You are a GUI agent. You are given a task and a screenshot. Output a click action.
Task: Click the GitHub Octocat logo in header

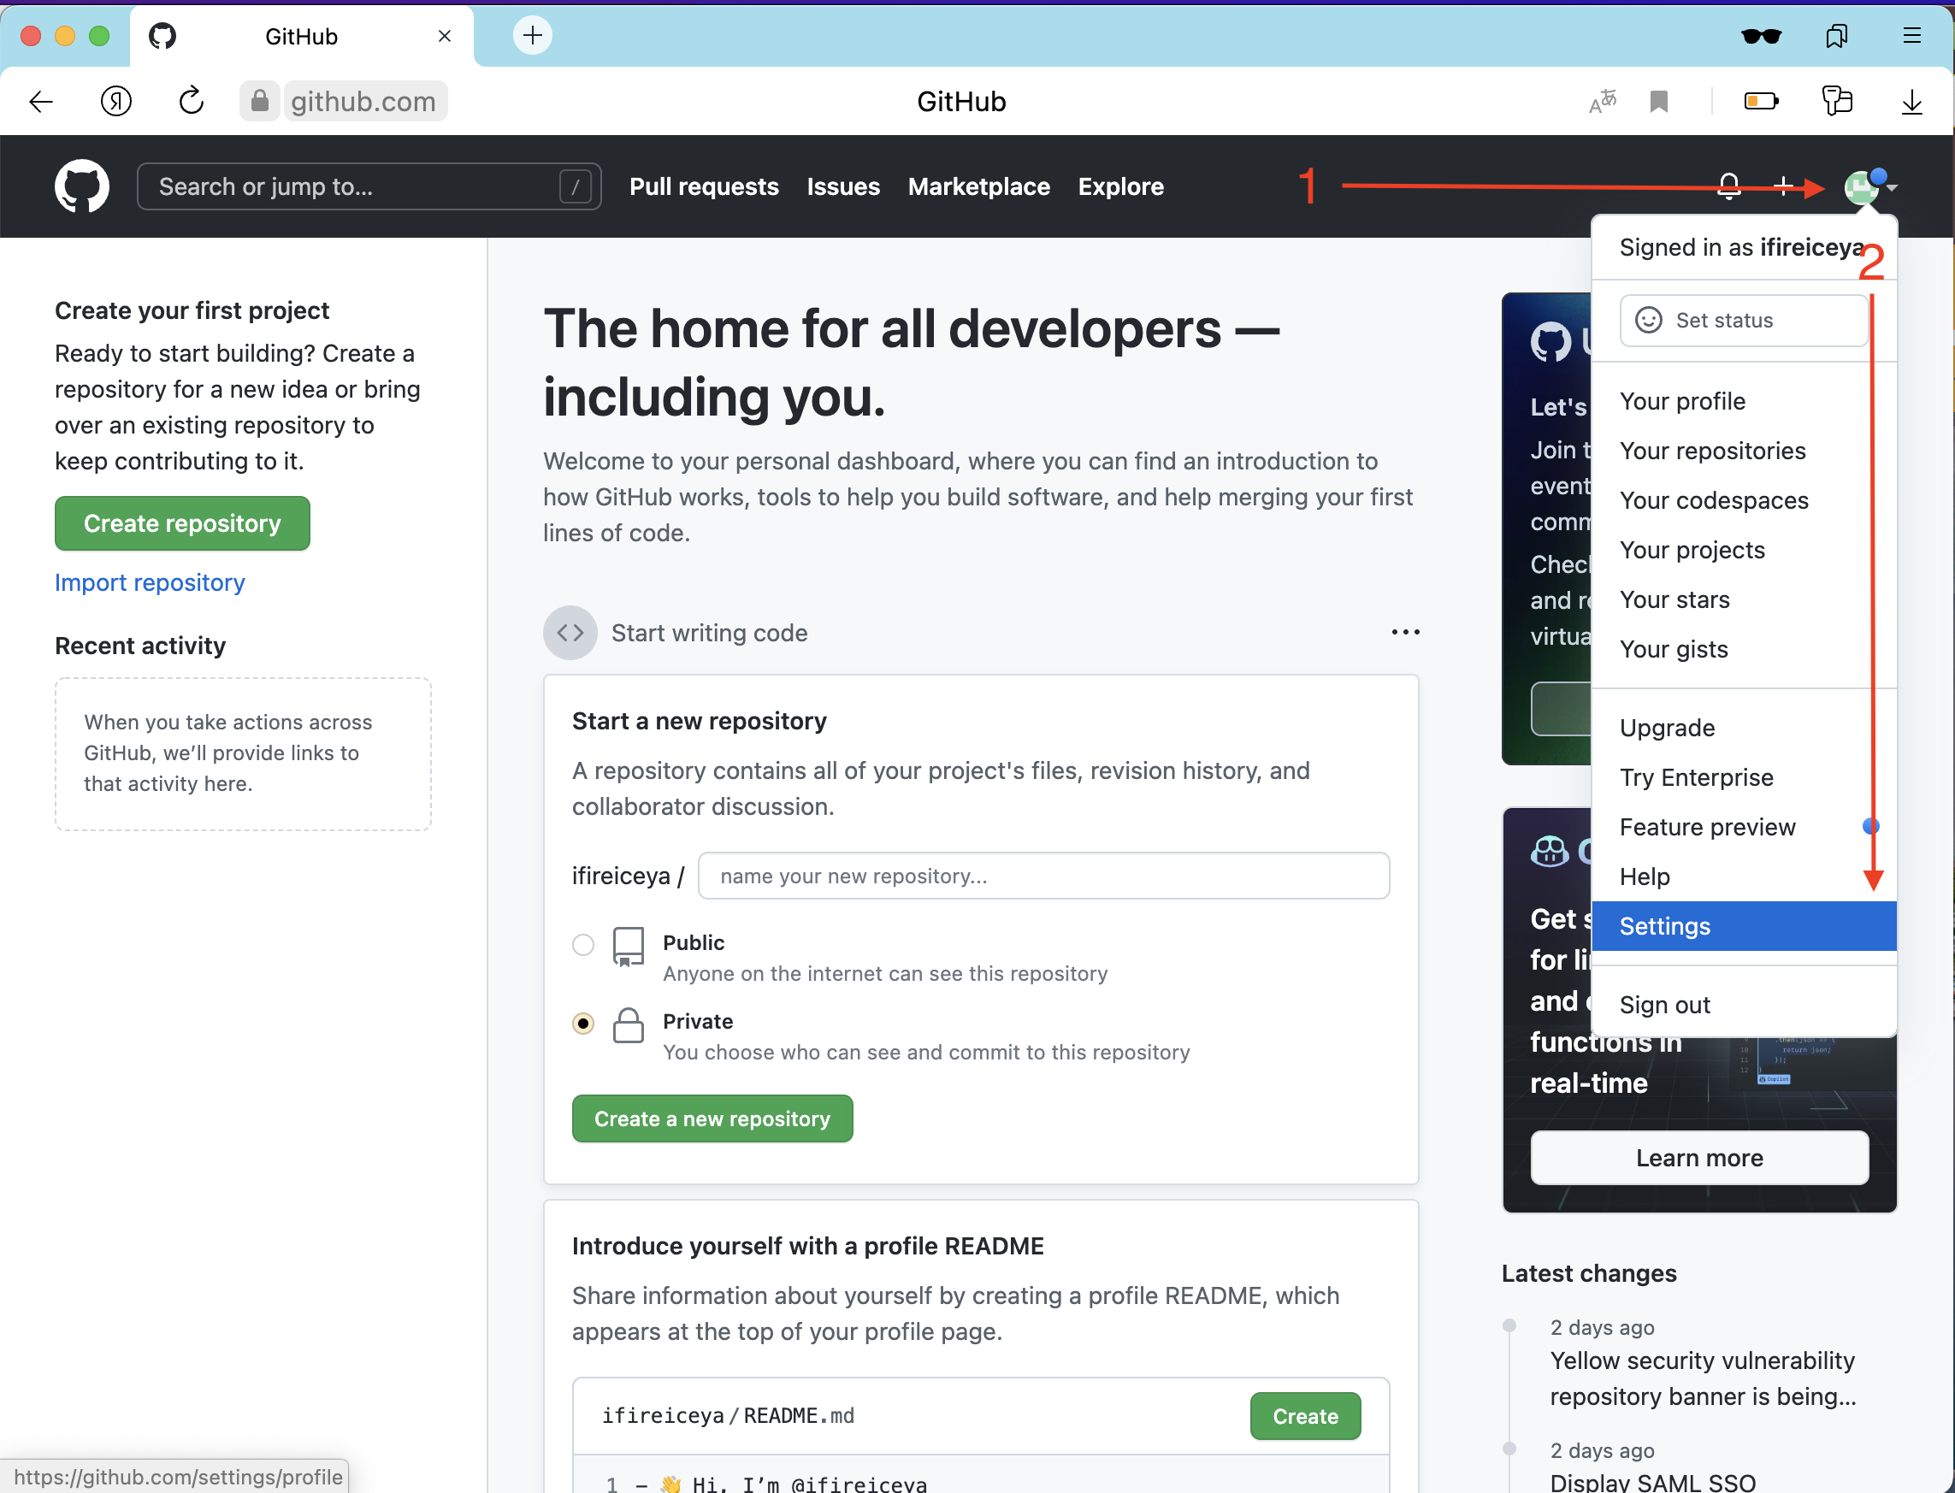tap(82, 186)
